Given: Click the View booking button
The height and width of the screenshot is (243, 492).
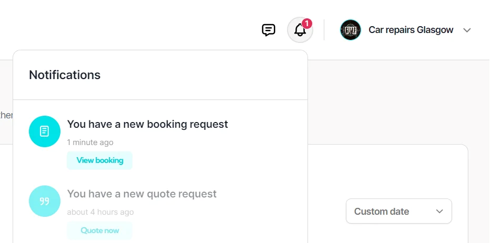Looking at the screenshot, I should pos(100,160).
